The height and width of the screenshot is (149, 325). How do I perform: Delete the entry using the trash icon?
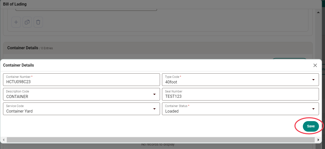pyautogui.click(x=38, y=22)
